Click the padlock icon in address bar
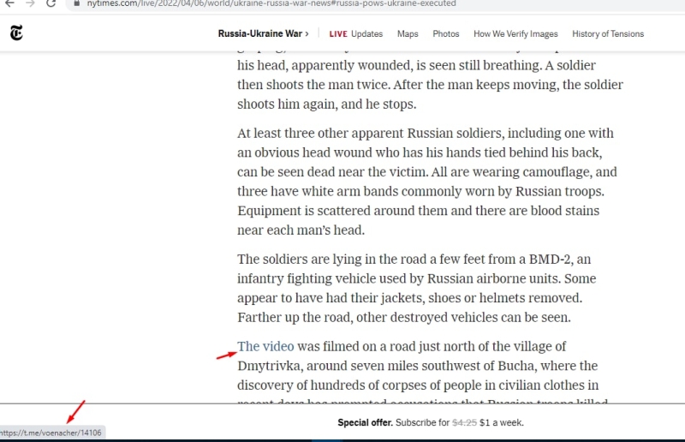 point(77,3)
